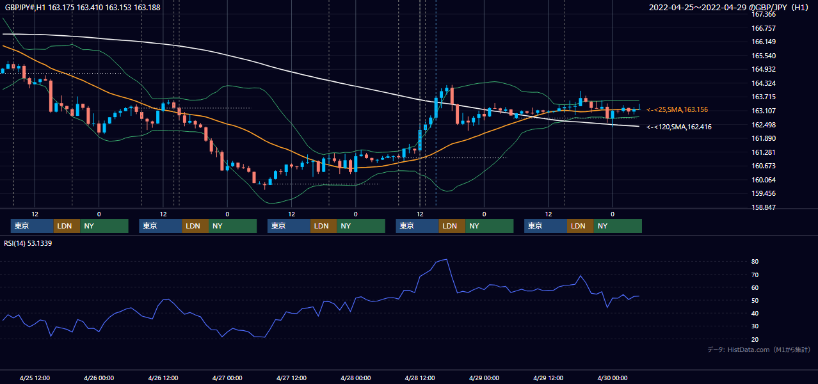Click the 4/29 00:00 date label

(x=484, y=378)
